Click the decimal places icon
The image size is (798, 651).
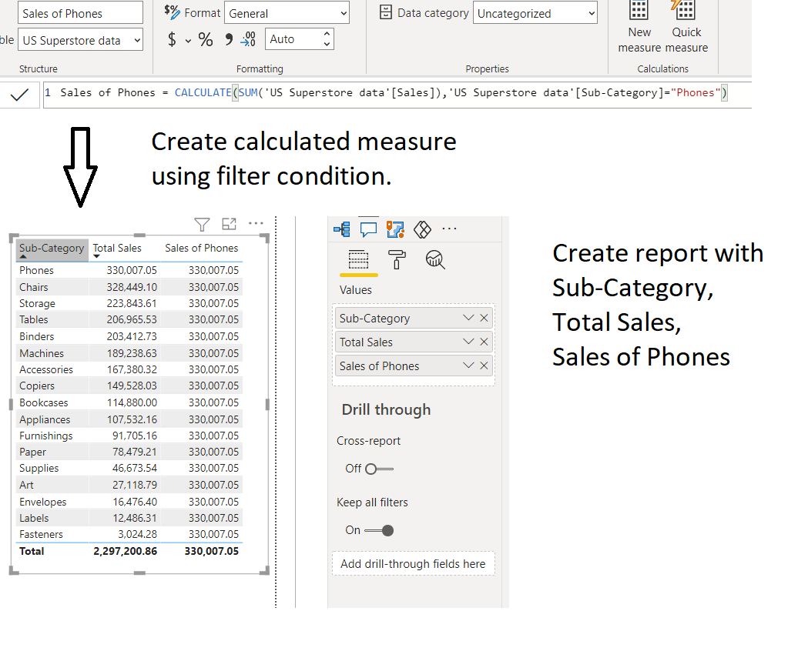tap(248, 39)
